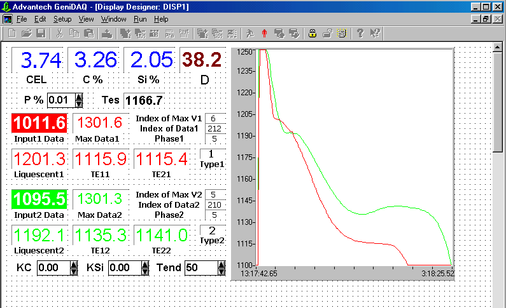
Task: Select the TE22 value 1141.0
Action: [162, 235]
